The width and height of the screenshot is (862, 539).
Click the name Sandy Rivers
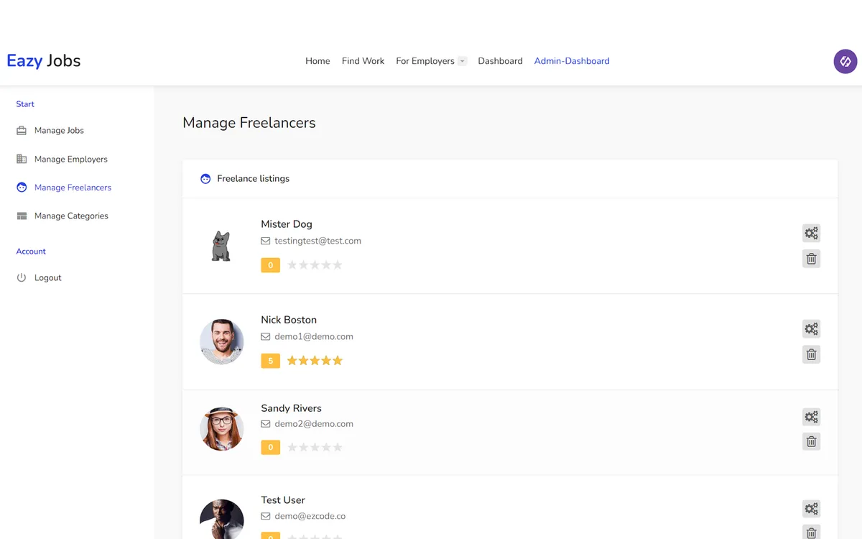(291, 408)
